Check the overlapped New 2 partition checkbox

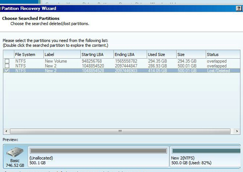7,66
